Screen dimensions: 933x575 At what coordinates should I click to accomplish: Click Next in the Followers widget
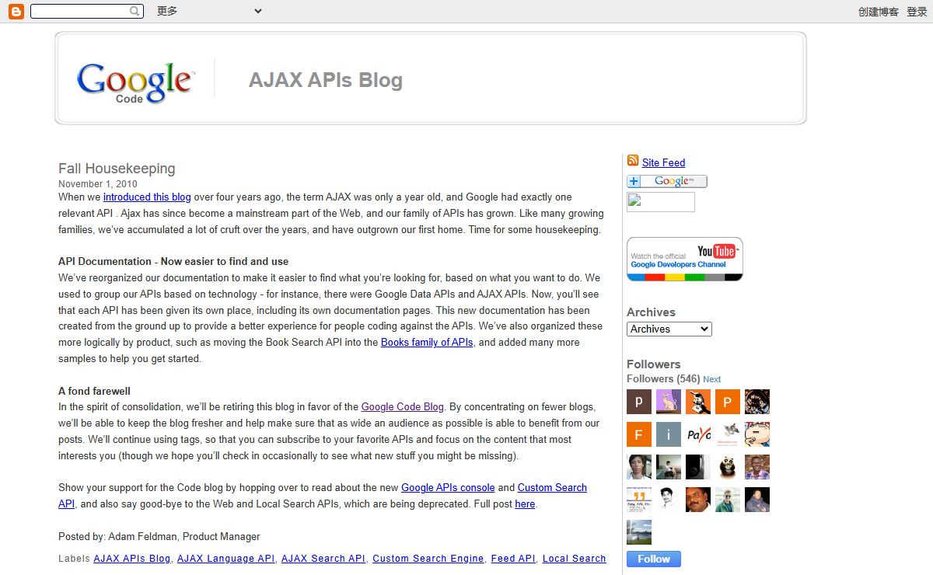(x=712, y=379)
